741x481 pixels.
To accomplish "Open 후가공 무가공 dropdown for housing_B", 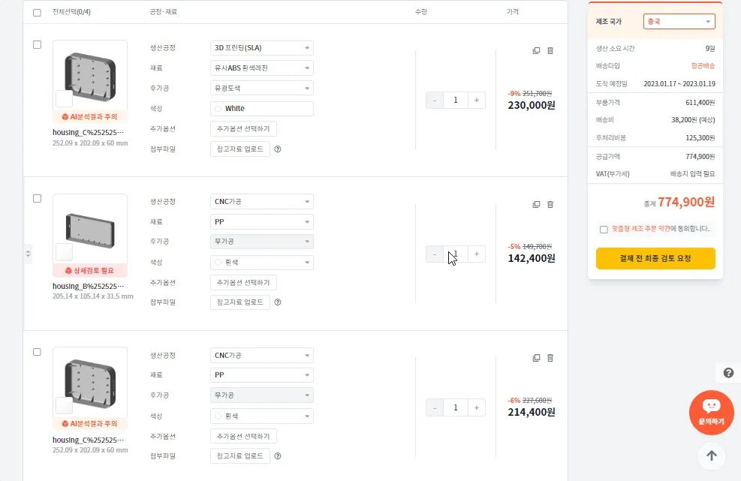I will click(x=262, y=242).
